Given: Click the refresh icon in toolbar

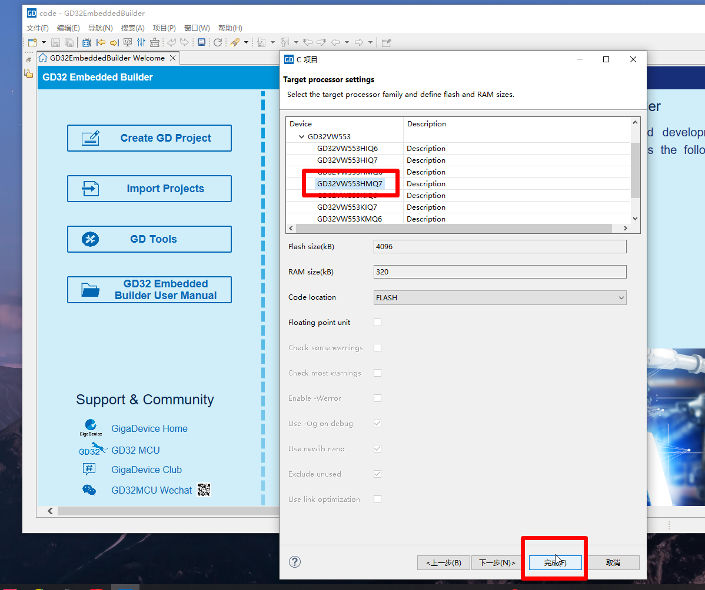Looking at the screenshot, I should pyautogui.click(x=218, y=42).
